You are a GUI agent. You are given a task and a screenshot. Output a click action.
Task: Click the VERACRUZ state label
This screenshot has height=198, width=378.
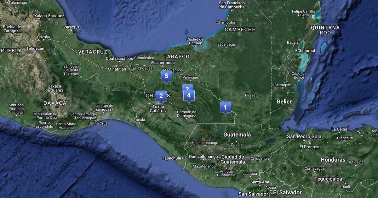(93, 52)
